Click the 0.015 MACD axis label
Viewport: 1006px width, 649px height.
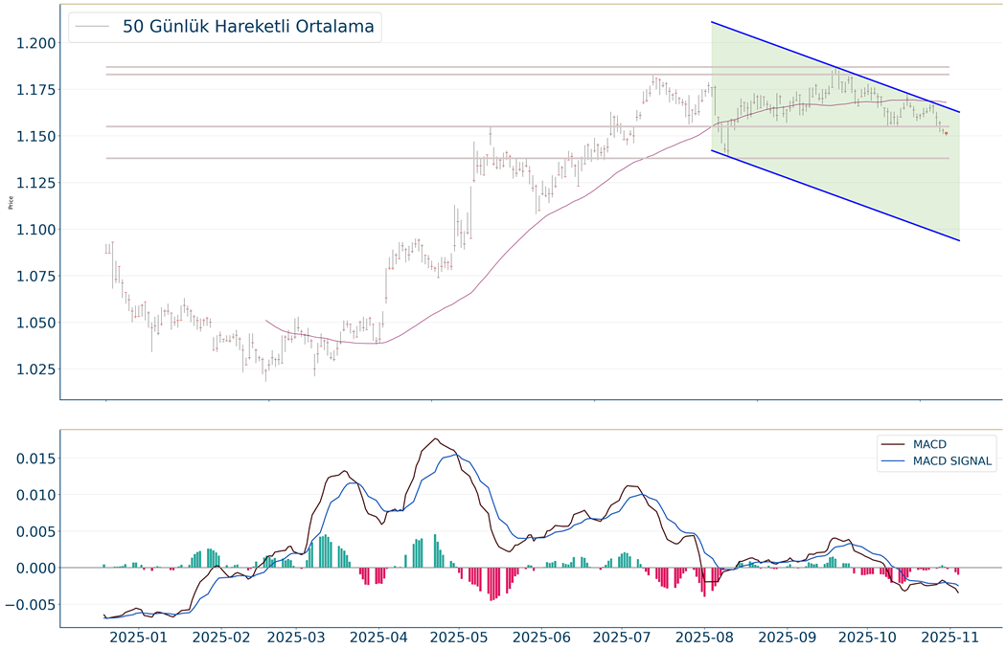tap(31, 459)
